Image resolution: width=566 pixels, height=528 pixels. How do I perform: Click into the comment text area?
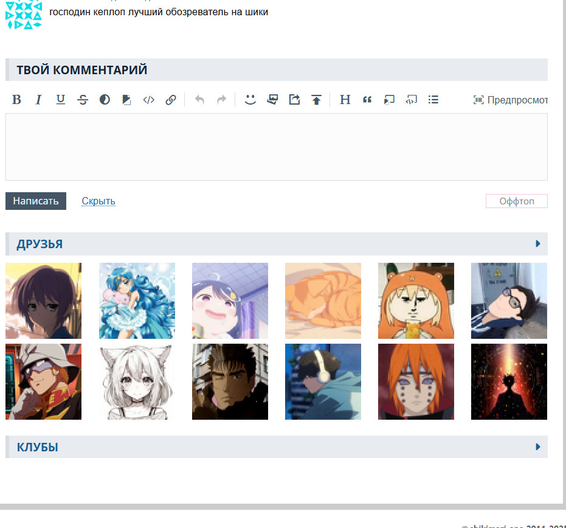tap(276, 147)
